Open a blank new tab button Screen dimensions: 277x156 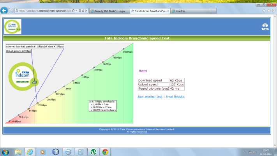(213, 11)
